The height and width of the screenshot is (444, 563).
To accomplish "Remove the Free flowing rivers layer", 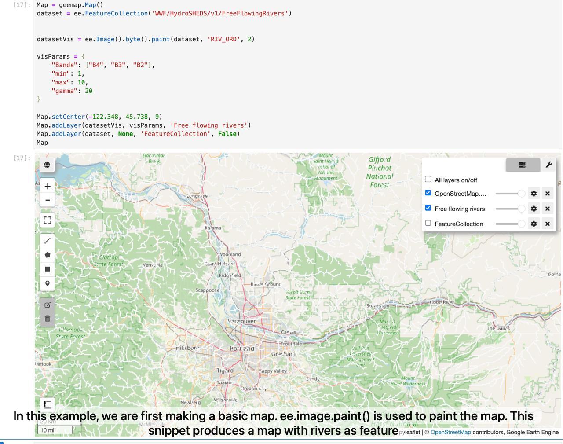I will [x=547, y=209].
